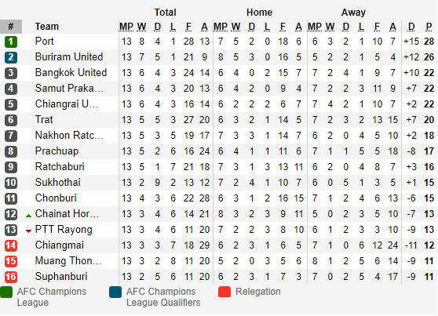Viewport: 438px width, 316px height.
Task: Click the red down arrow beside PTT Rayong
Action: point(28,231)
